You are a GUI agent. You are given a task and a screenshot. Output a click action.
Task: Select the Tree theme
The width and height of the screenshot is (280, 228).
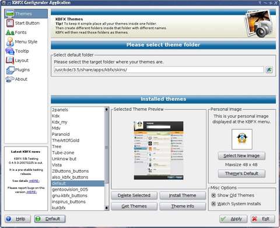(x=78, y=146)
